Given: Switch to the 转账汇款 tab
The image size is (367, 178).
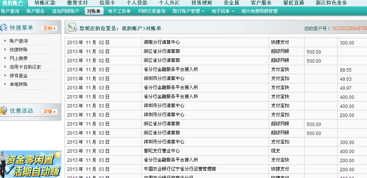Looking at the screenshot, I should pos(45,3).
